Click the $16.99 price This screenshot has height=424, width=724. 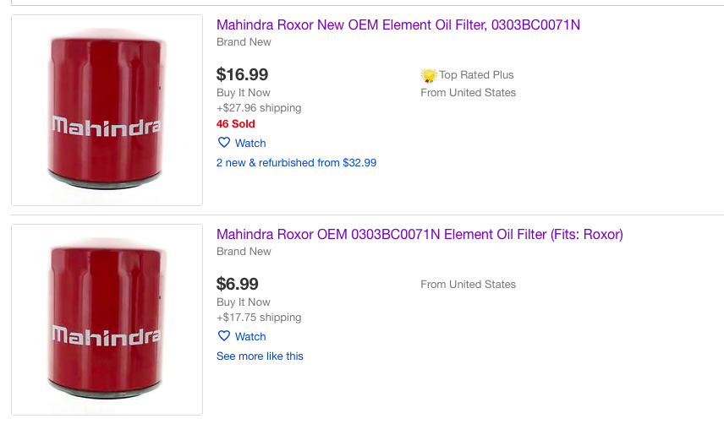click(242, 74)
